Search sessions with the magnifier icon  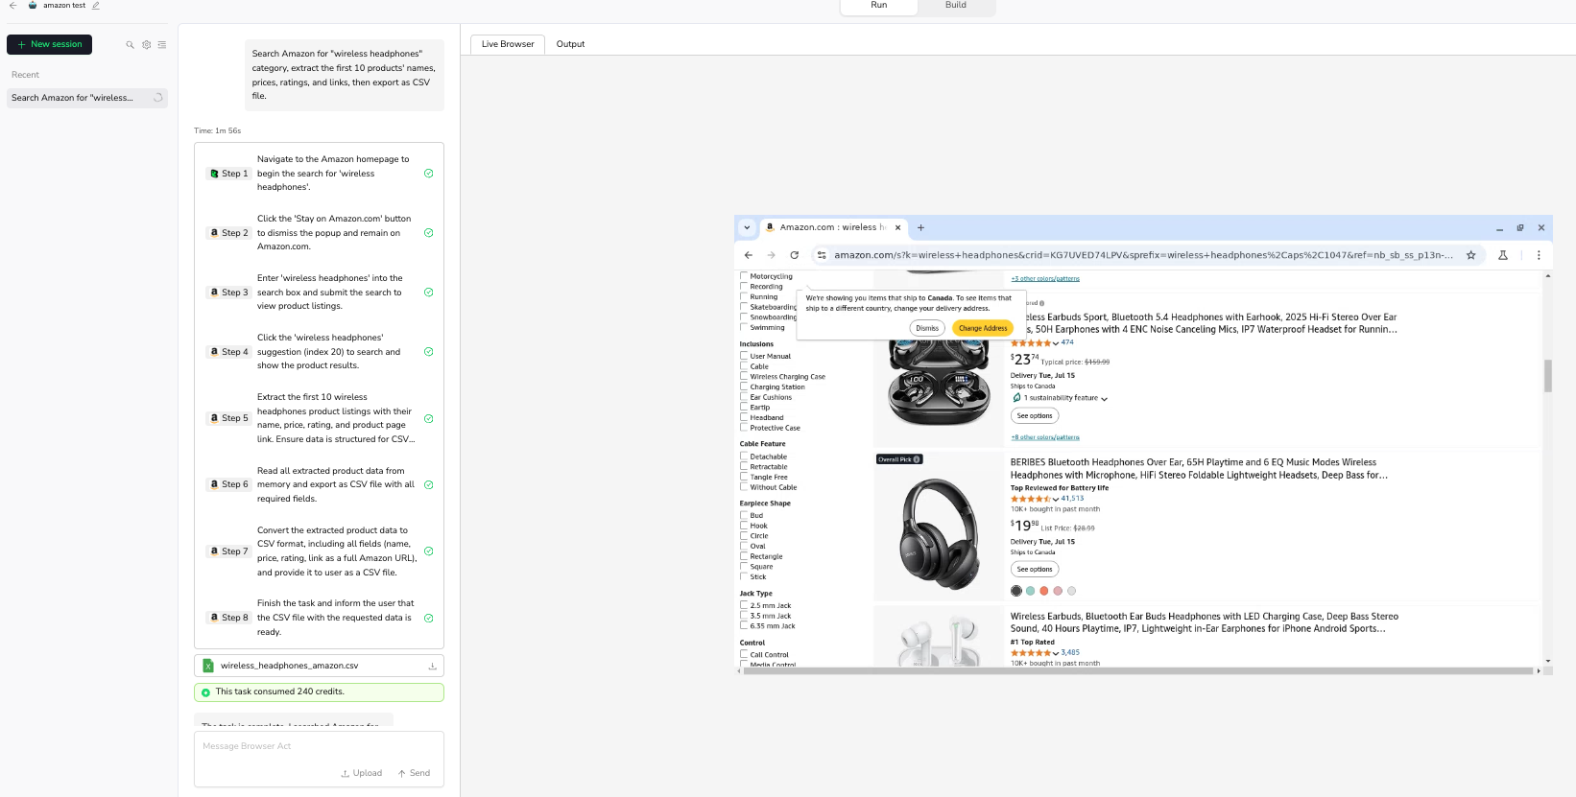[131, 45]
